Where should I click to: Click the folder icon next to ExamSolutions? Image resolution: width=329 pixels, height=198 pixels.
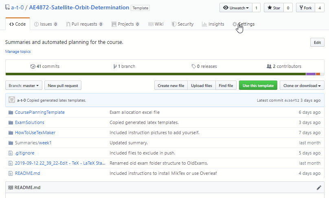[11, 122]
